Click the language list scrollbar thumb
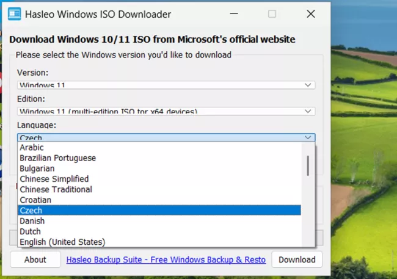The width and height of the screenshot is (397, 279). point(308,166)
